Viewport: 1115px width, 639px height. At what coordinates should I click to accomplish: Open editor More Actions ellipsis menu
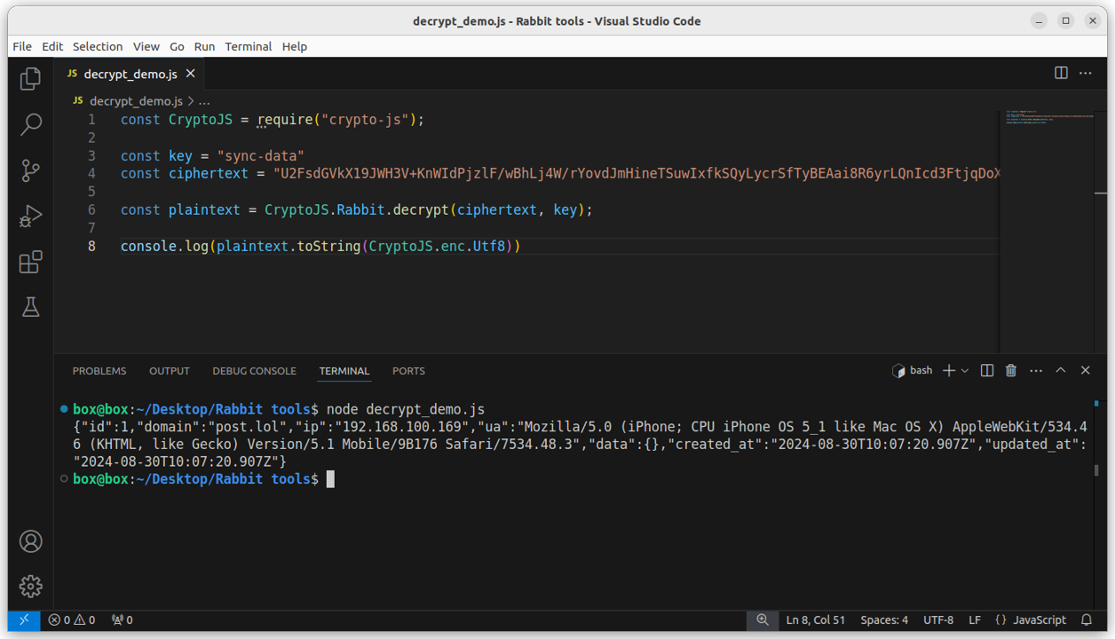pos(1086,73)
